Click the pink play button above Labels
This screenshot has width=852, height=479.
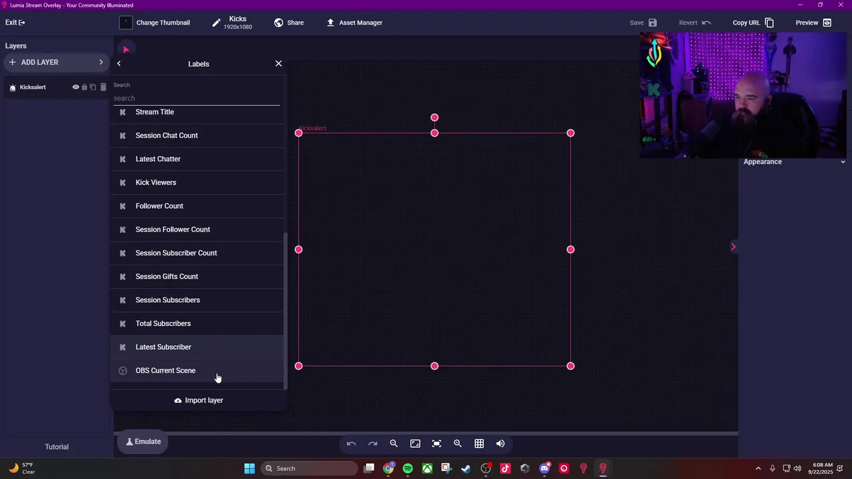point(126,50)
